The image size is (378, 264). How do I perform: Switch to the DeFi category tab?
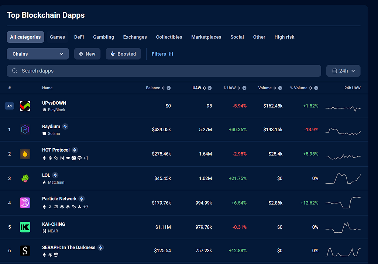79,37
